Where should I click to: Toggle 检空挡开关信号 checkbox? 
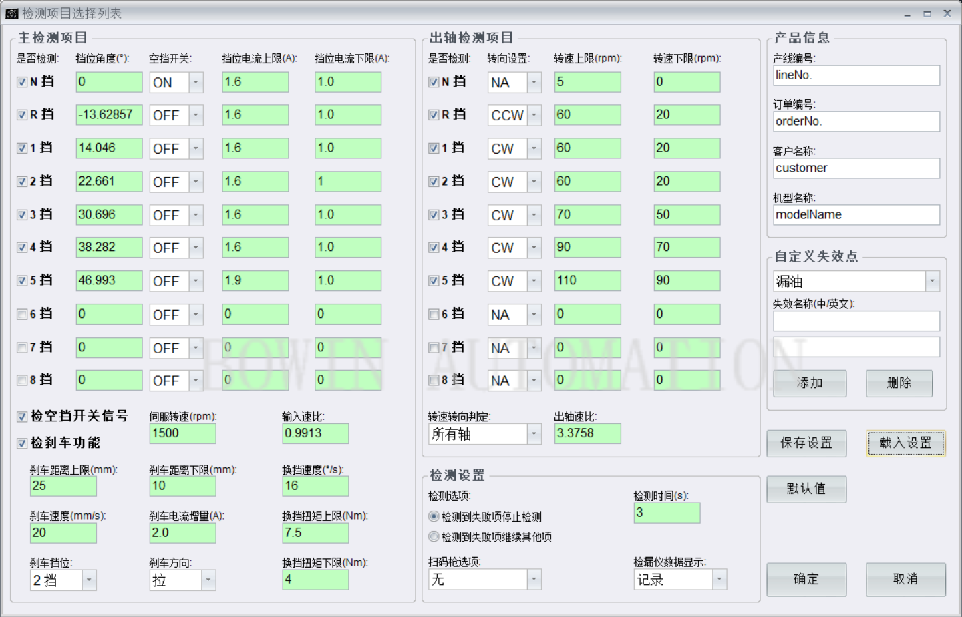click(22, 417)
